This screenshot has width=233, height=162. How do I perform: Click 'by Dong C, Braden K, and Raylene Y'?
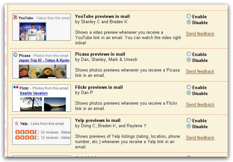(111, 126)
